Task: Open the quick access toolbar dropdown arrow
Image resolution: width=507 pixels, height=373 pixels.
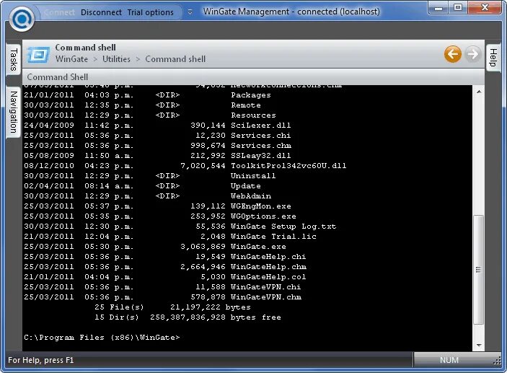Action: pyautogui.click(x=190, y=12)
